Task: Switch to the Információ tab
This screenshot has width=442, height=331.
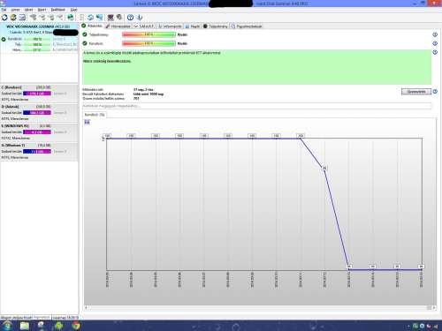Action: point(170,26)
